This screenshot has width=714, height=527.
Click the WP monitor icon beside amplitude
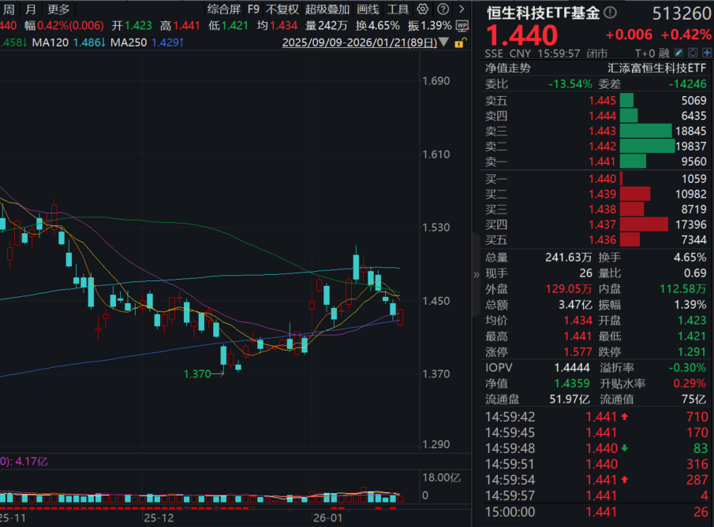click(x=462, y=26)
